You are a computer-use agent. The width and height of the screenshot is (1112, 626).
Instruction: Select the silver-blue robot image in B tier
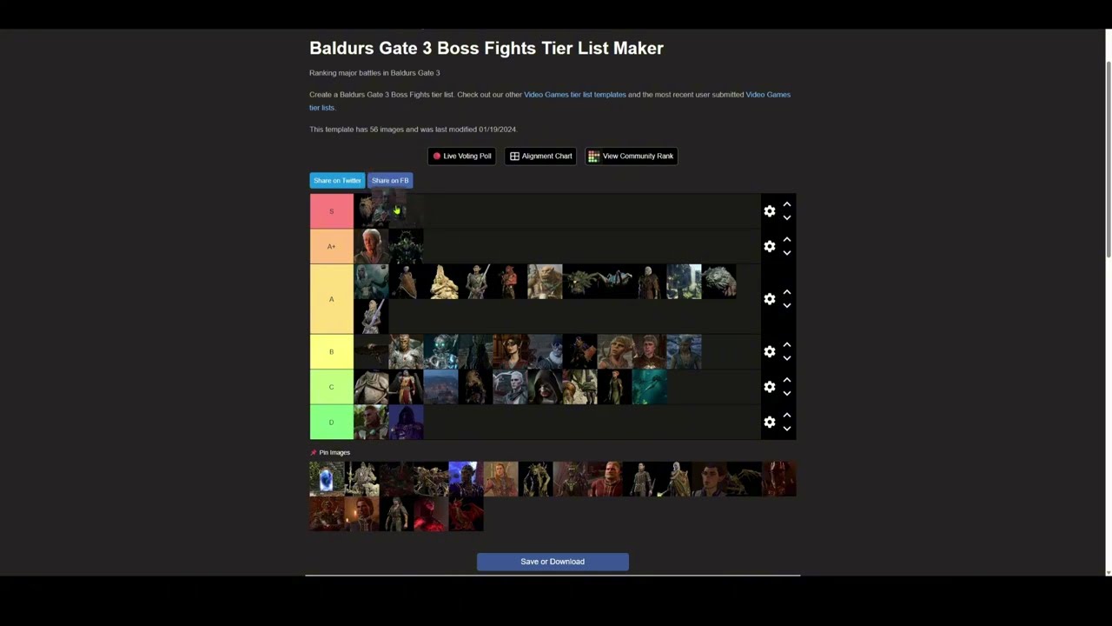tap(440, 352)
